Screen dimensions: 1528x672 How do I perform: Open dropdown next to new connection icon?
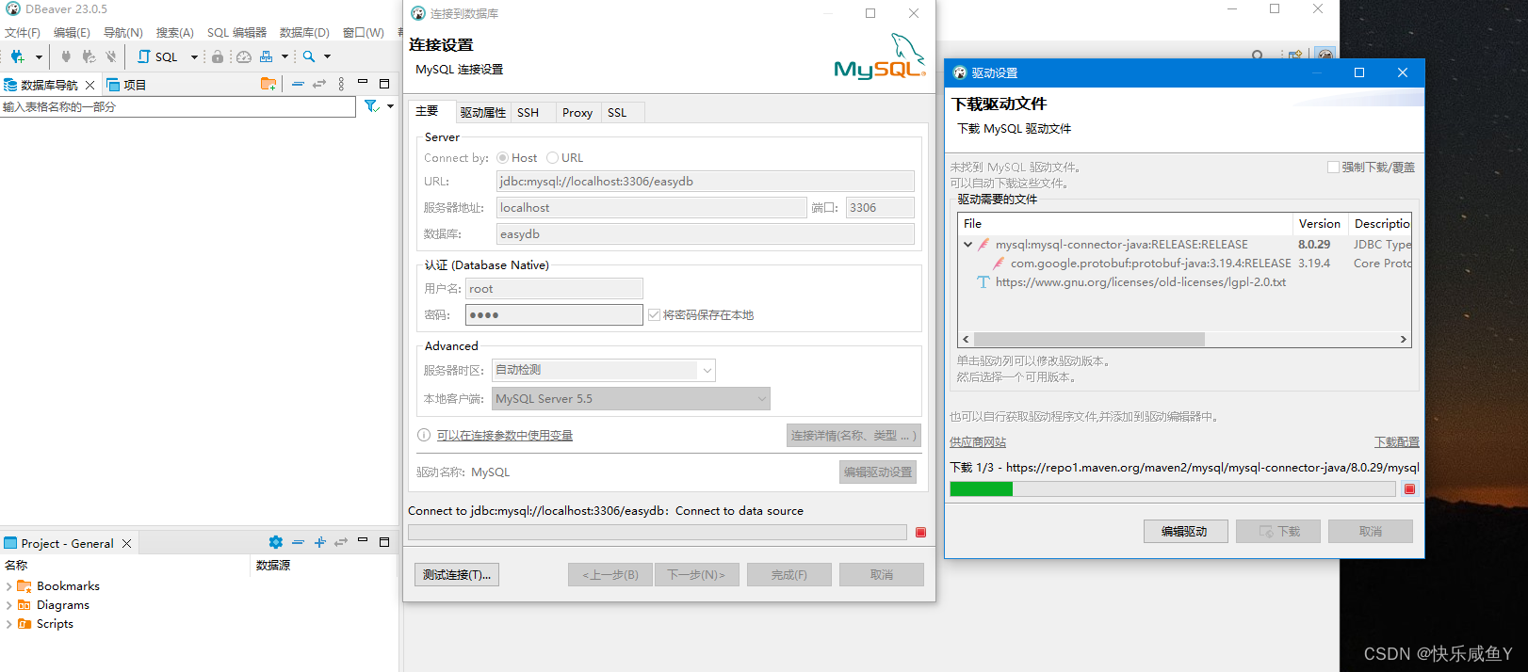39,57
